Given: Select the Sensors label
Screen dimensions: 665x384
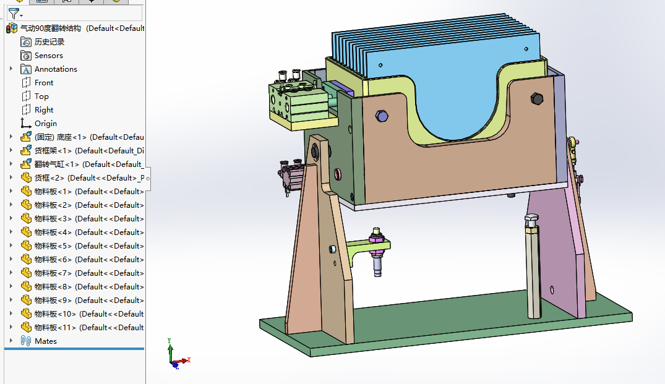Looking at the screenshot, I should point(49,56).
